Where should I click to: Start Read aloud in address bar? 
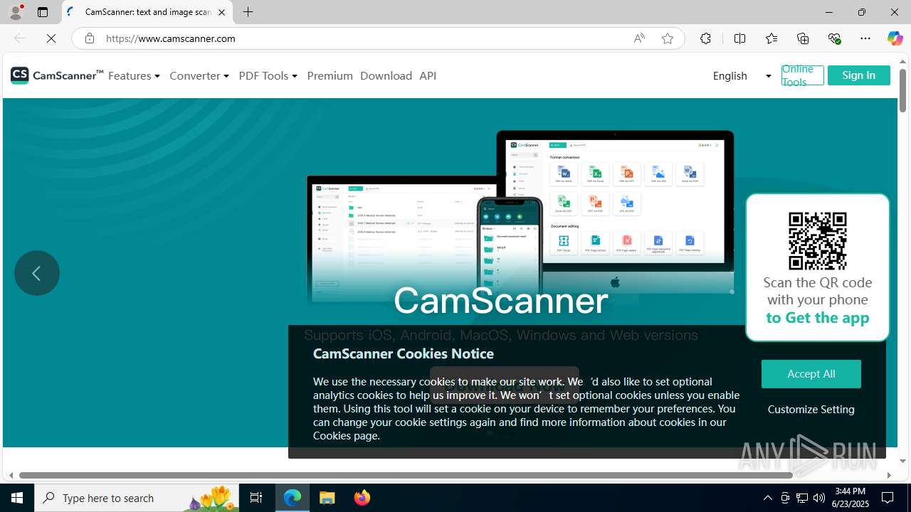639,38
